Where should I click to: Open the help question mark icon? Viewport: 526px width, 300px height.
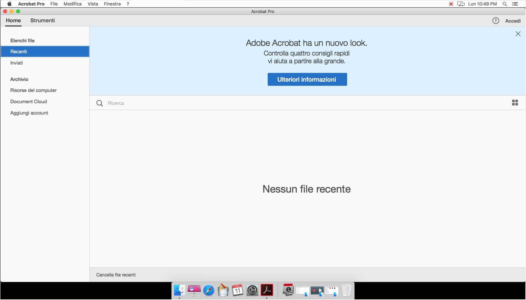pos(496,21)
